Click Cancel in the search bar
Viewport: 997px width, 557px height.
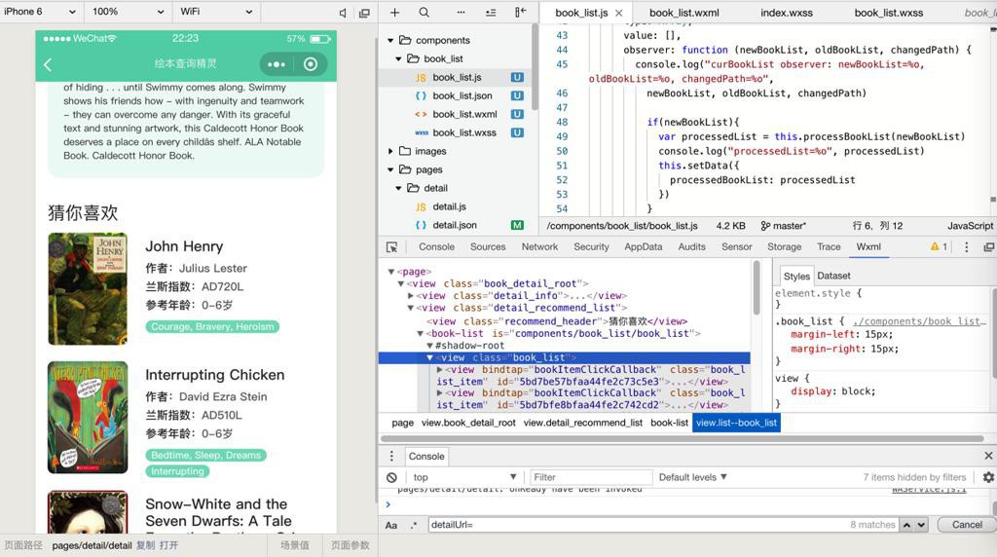click(967, 525)
